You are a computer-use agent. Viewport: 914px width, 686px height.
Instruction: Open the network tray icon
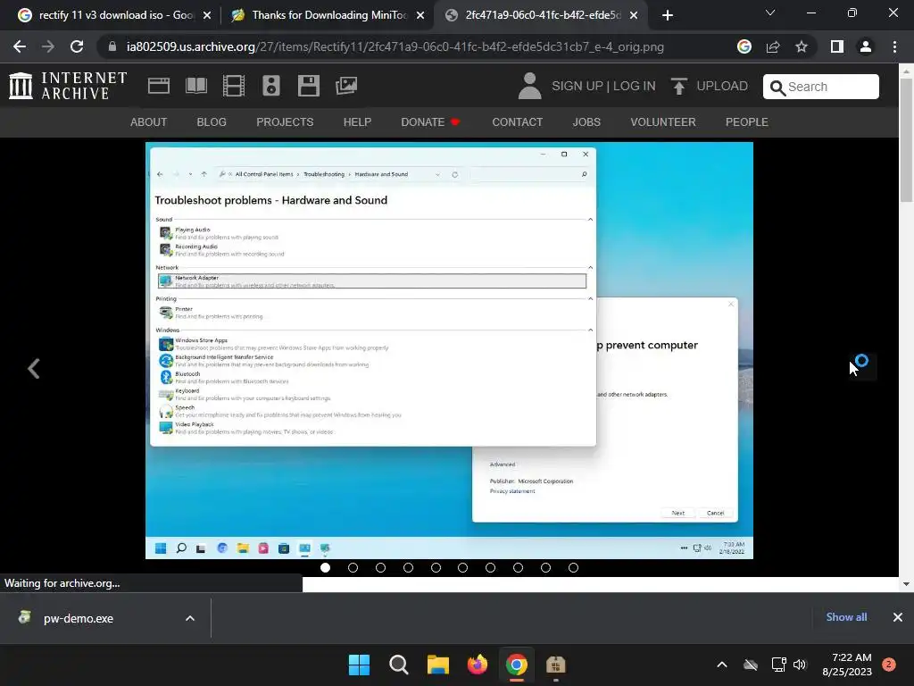pos(778,665)
